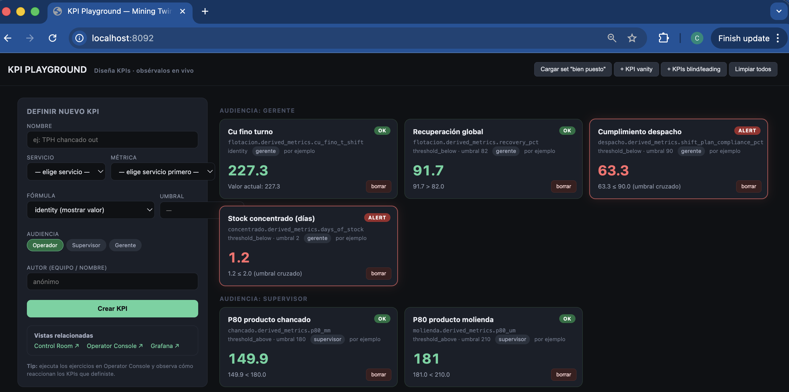Reload the page with the refresh icon
Viewport: 789px width, 392px height.
(x=53, y=38)
